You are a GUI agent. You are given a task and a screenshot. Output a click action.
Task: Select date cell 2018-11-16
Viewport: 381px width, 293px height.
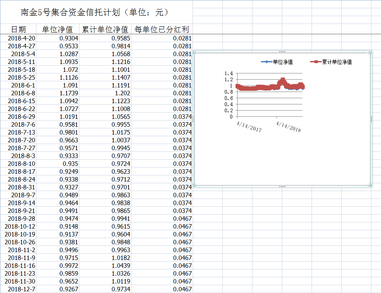[x=18, y=266]
